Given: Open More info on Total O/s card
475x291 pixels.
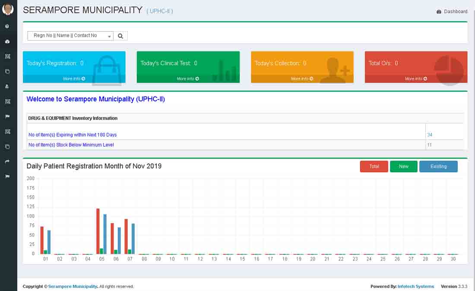Looking at the screenshot, I should pos(416,79).
